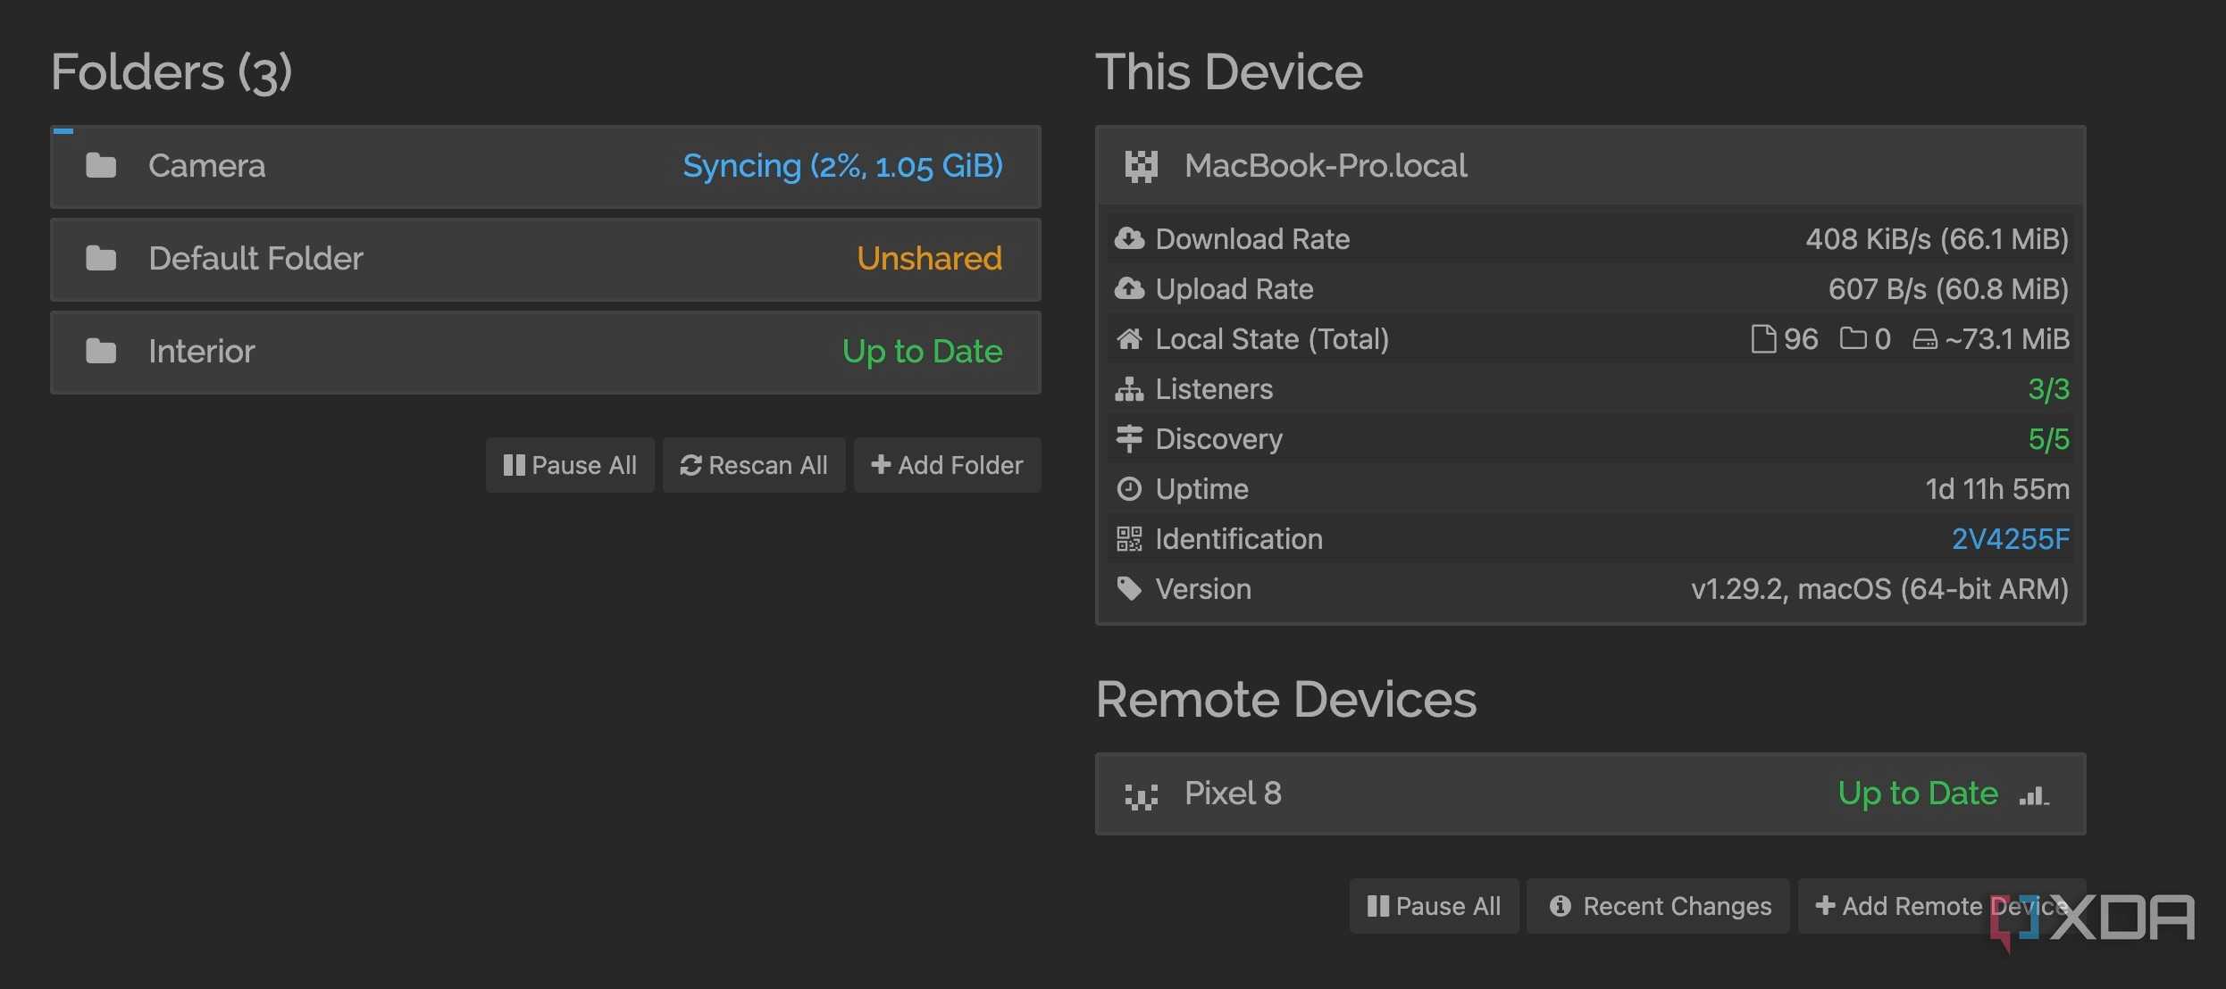Expand the Pixel 8 remote device
Image resolution: width=2226 pixels, height=989 pixels.
pos(1590,794)
